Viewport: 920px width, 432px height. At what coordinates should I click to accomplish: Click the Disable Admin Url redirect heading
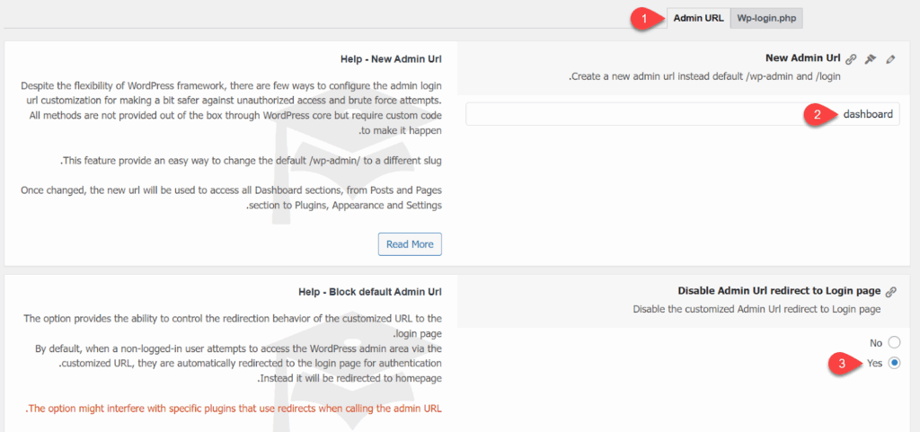tap(778, 292)
